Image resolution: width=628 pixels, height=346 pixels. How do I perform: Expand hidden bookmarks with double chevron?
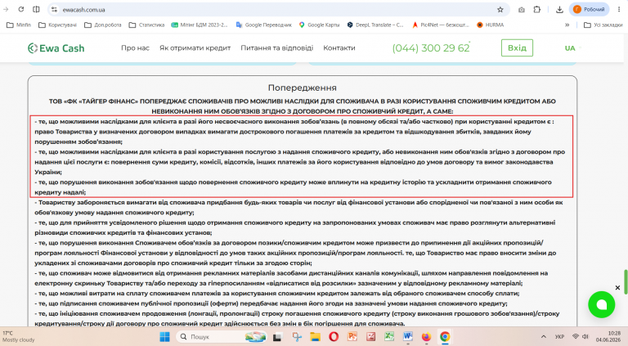click(x=567, y=25)
